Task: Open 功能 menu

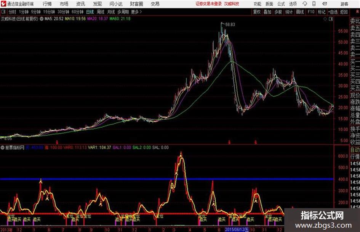Action: (x=258, y=4)
